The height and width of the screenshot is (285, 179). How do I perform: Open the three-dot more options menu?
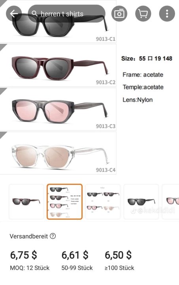pyautogui.click(x=167, y=13)
